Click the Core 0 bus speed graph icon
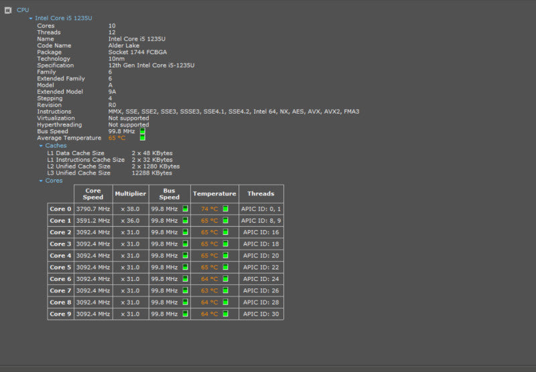Viewport: 536px width, 372px height. pyautogui.click(x=186, y=209)
